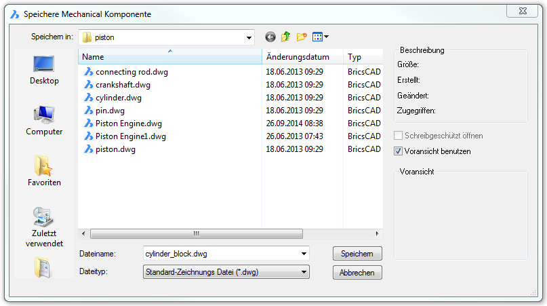Expand the Speichern in folder dropdown
This screenshot has height=306, width=547.
coord(249,38)
